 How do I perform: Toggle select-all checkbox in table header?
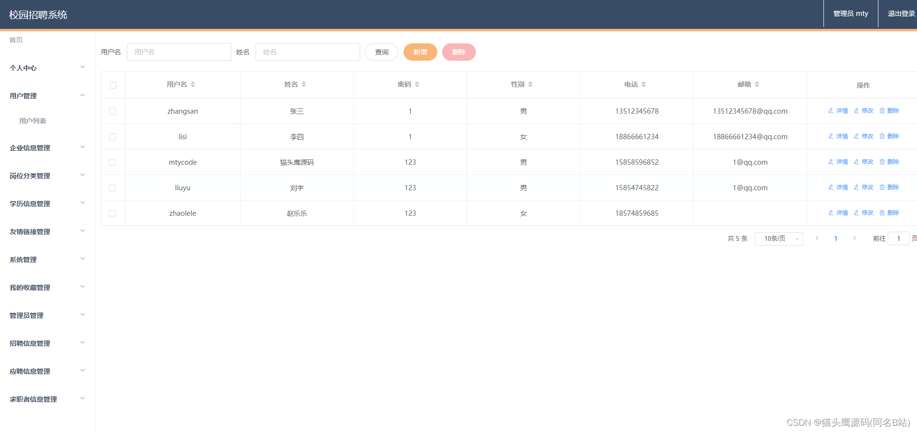tap(113, 85)
